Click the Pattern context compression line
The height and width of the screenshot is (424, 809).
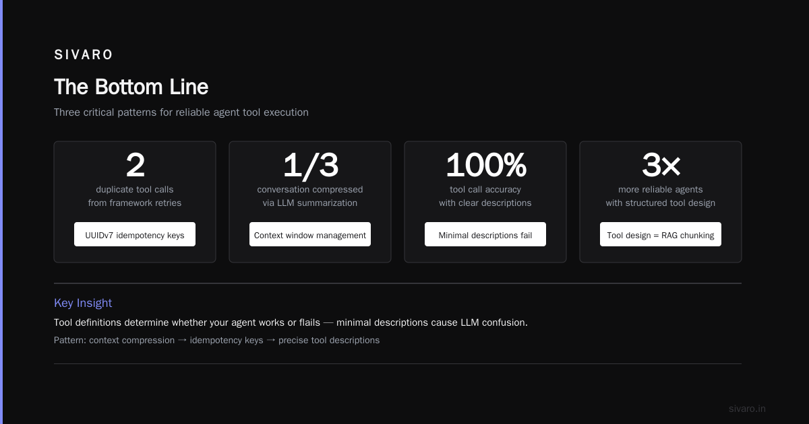[x=216, y=340]
